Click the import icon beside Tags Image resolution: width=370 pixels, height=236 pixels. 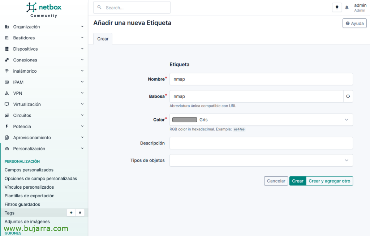click(x=80, y=213)
